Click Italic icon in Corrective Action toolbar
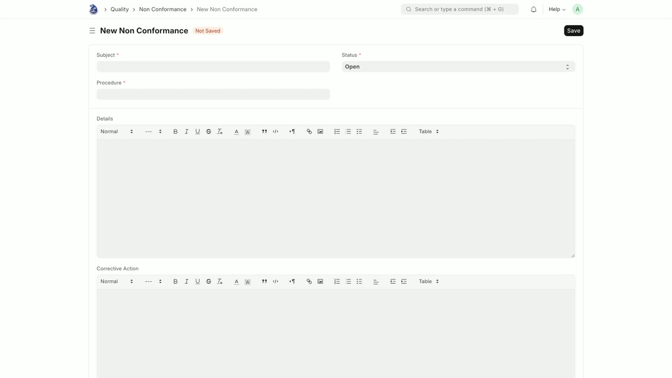 pyautogui.click(x=186, y=281)
